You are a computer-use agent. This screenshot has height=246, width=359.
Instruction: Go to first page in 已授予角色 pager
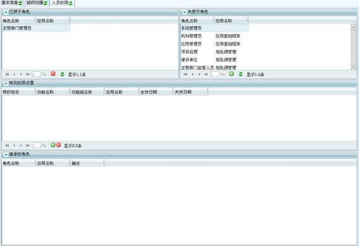coord(7,74)
